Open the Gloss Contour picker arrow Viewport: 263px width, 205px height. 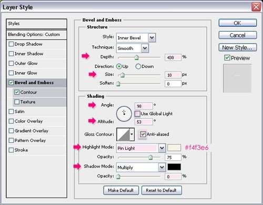(132, 134)
